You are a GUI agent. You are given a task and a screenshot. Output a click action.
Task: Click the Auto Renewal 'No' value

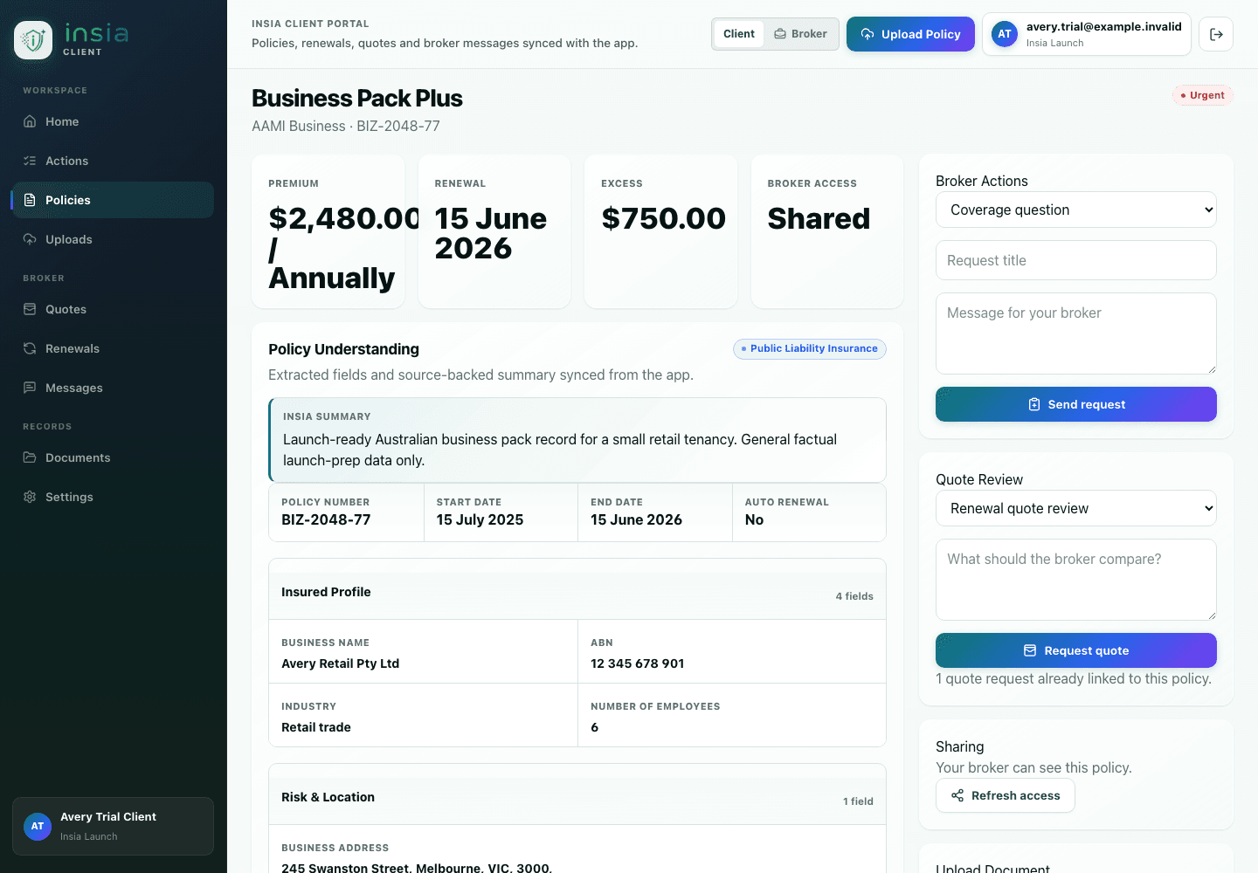point(754,519)
